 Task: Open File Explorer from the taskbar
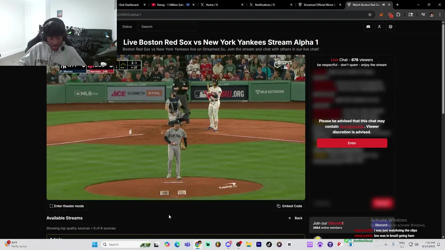249,244
